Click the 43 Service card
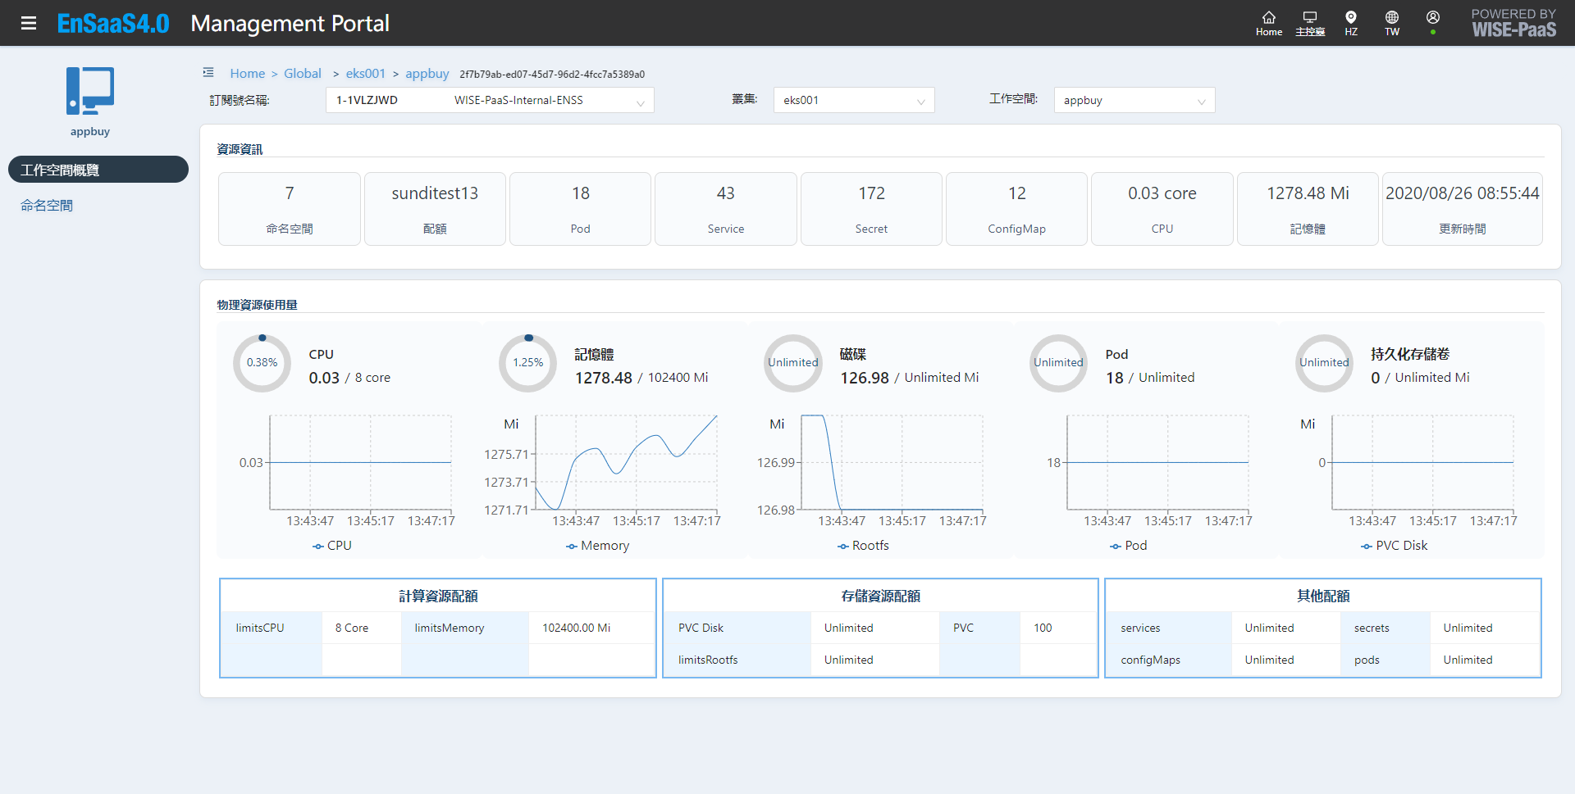 pyautogui.click(x=726, y=209)
